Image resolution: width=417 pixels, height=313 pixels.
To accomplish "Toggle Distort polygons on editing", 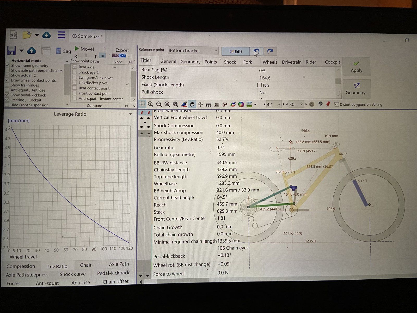I will (x=336, y=104).
